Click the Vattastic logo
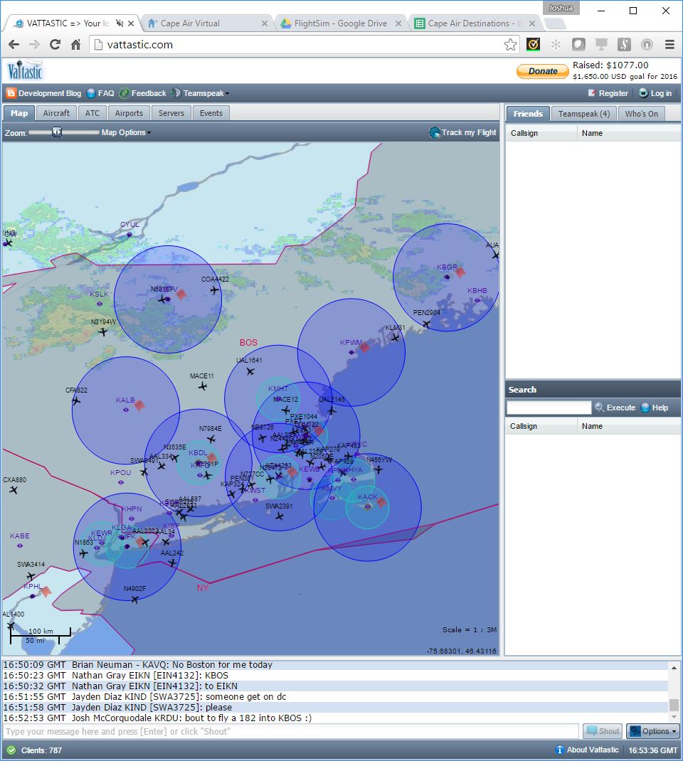This screenshot has width=683, height=761. coord(25,71)
